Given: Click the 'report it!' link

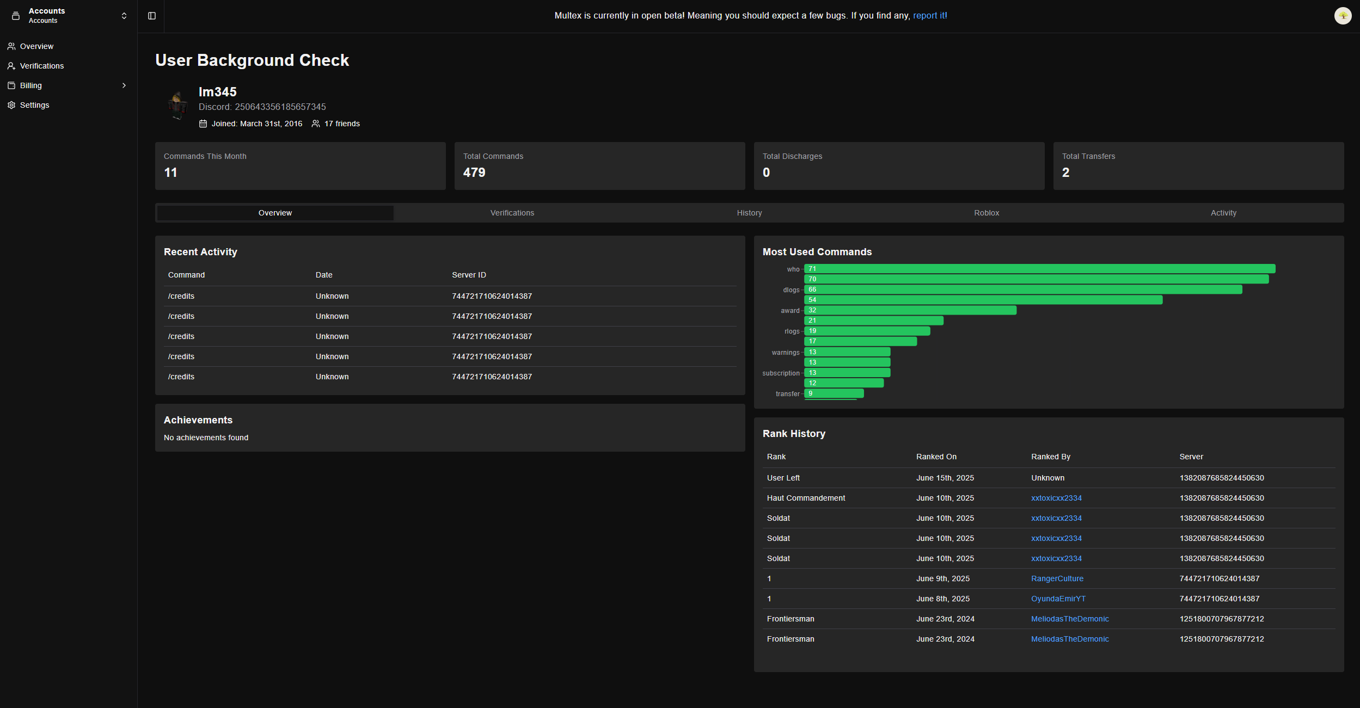Looking at the screenshot, I should point(930,16).
